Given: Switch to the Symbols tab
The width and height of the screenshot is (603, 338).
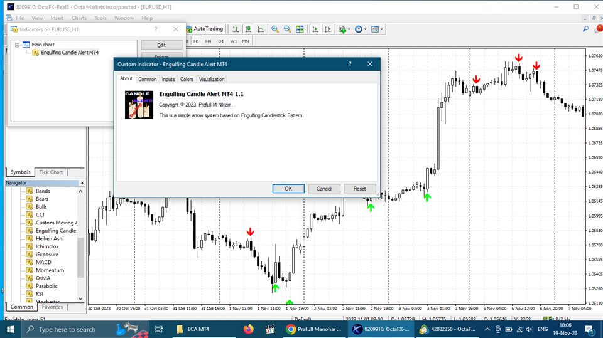Looking at the screenshot, I should point(20,172).
